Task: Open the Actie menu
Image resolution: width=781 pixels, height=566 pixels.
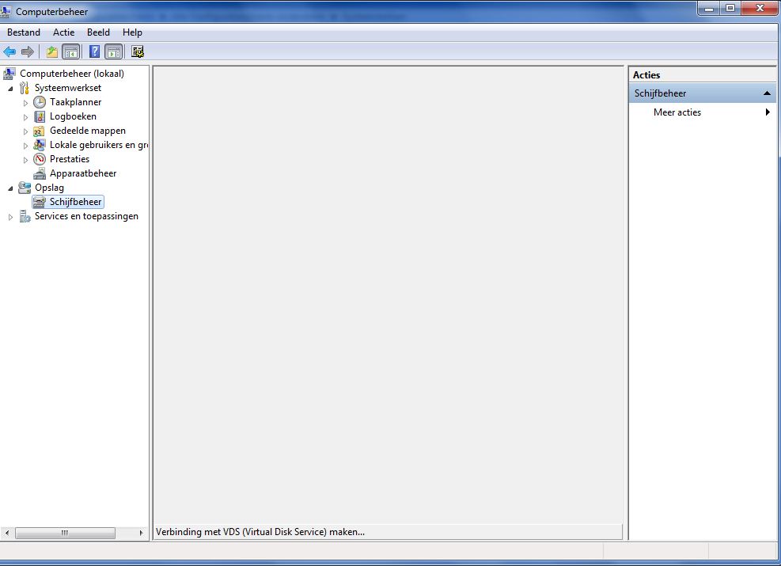Action: (x=64, y=32)
